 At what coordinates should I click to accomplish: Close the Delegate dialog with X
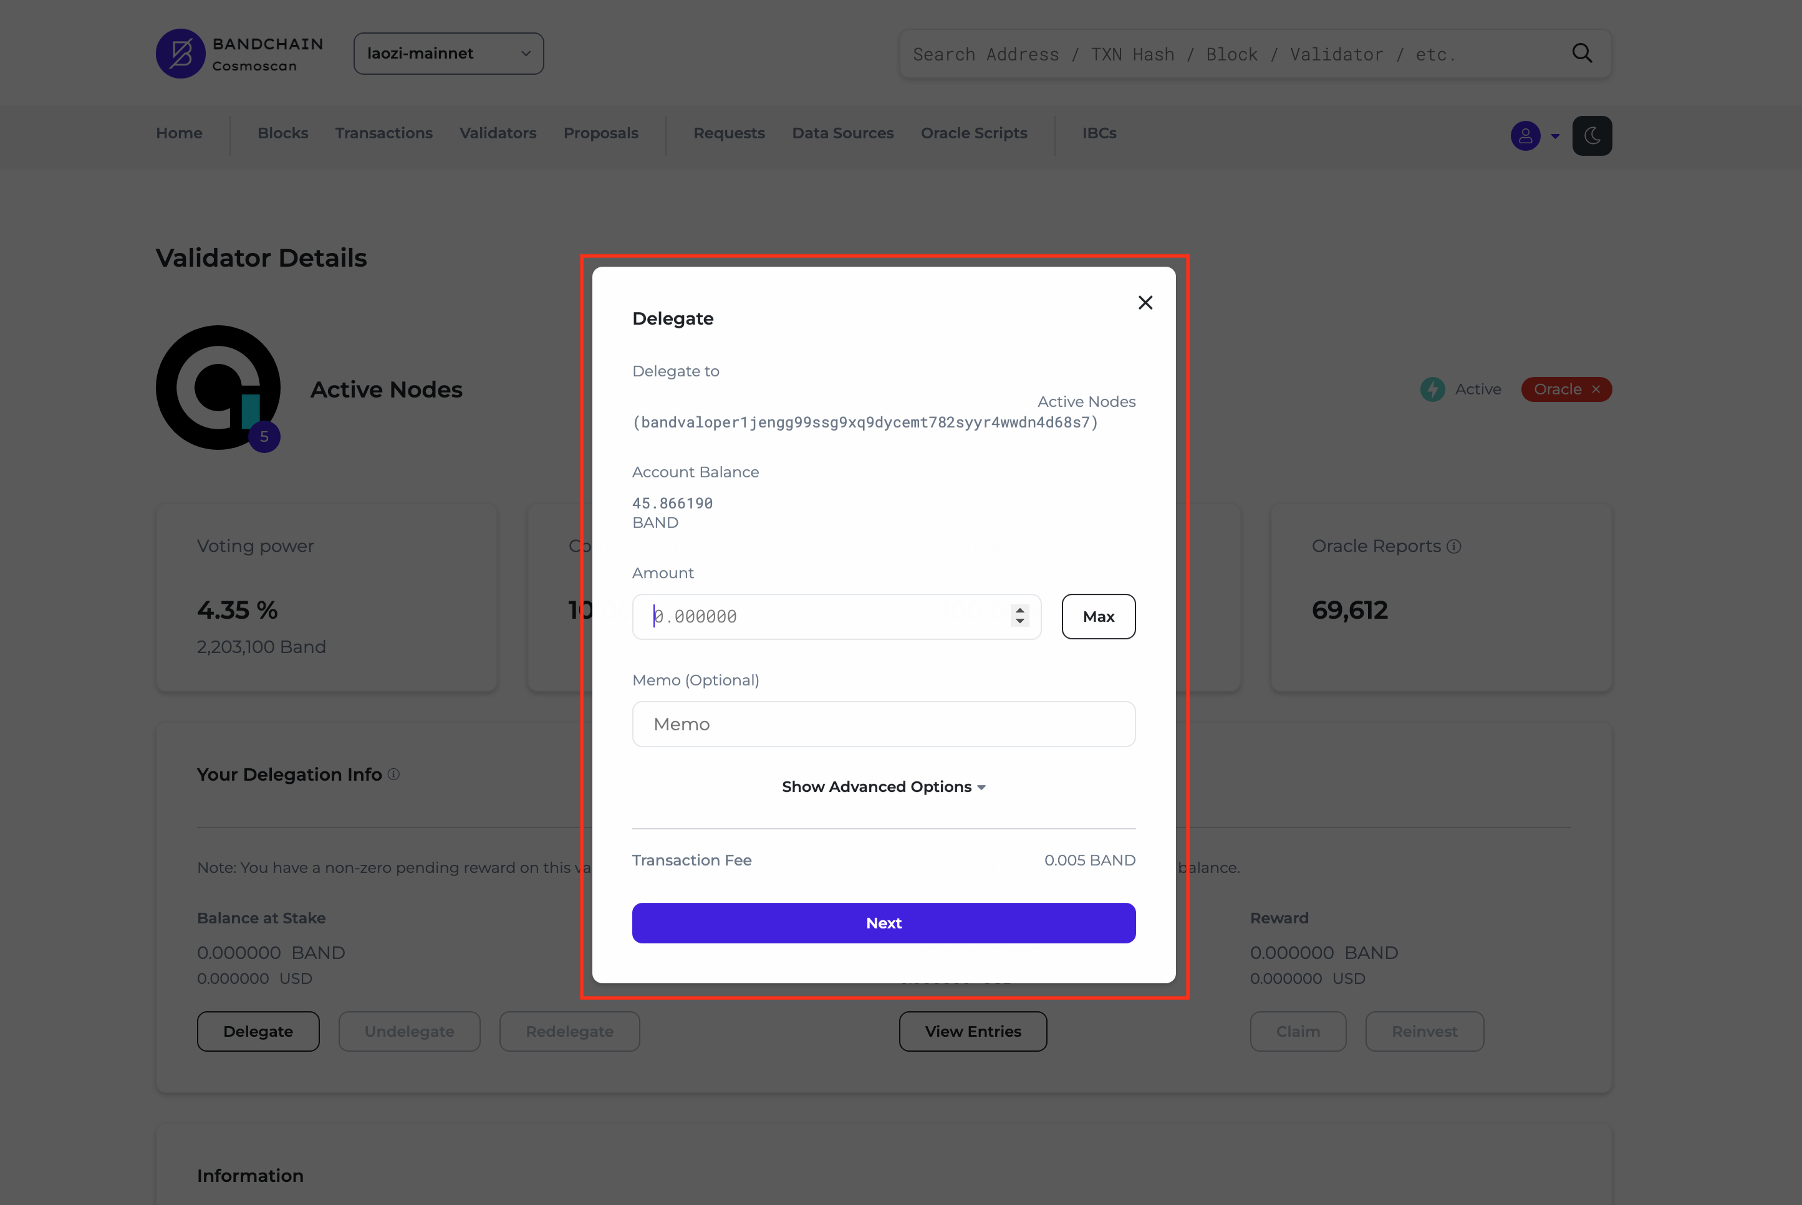click(x=1145, y=303)
